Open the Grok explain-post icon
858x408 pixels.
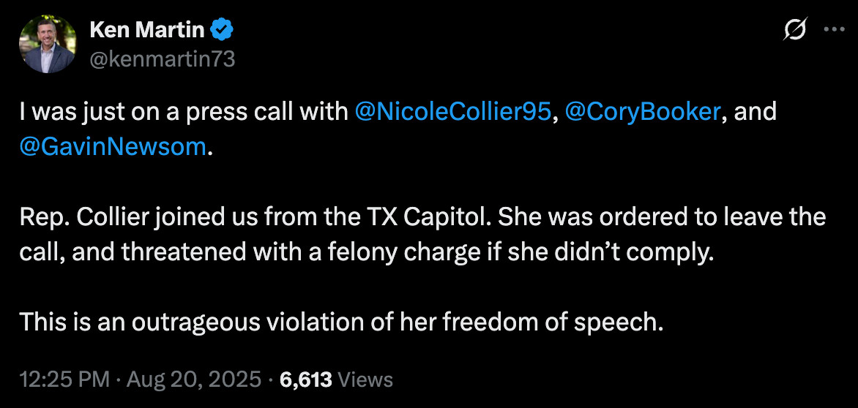(x=794, y=29)
